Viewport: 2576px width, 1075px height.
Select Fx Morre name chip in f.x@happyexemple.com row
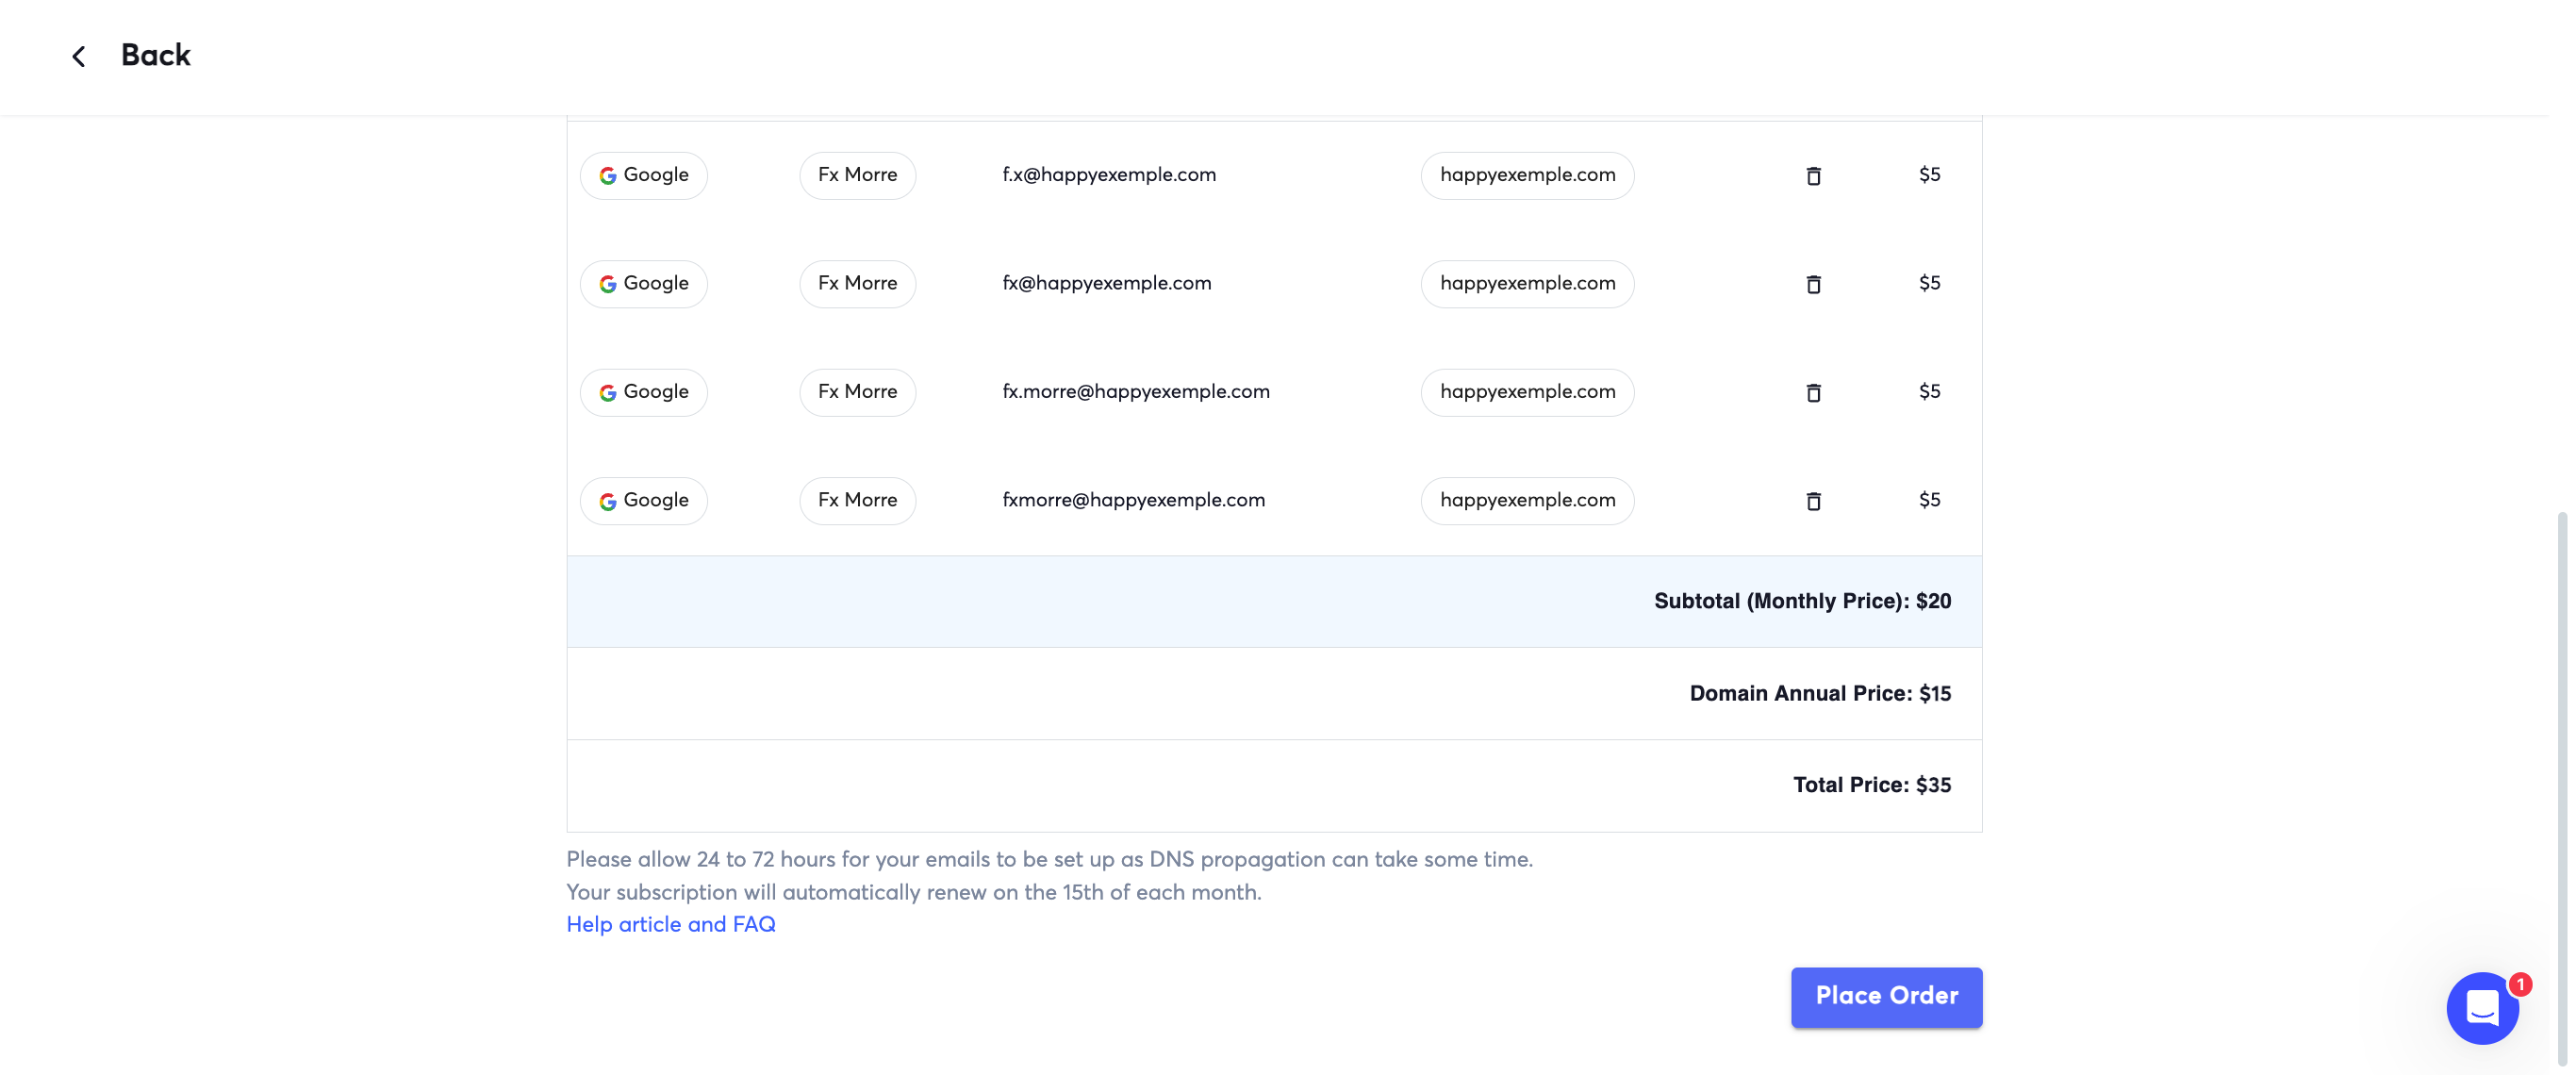coord(857,175)
